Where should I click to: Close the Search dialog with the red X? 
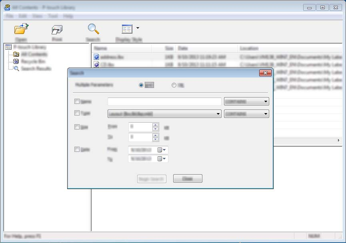click(265, 73)
